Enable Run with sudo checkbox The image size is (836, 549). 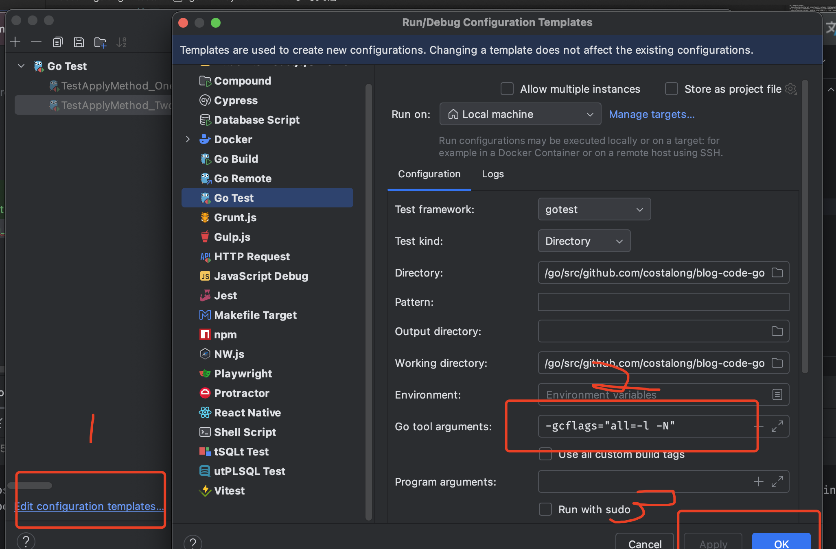[545, 509]
